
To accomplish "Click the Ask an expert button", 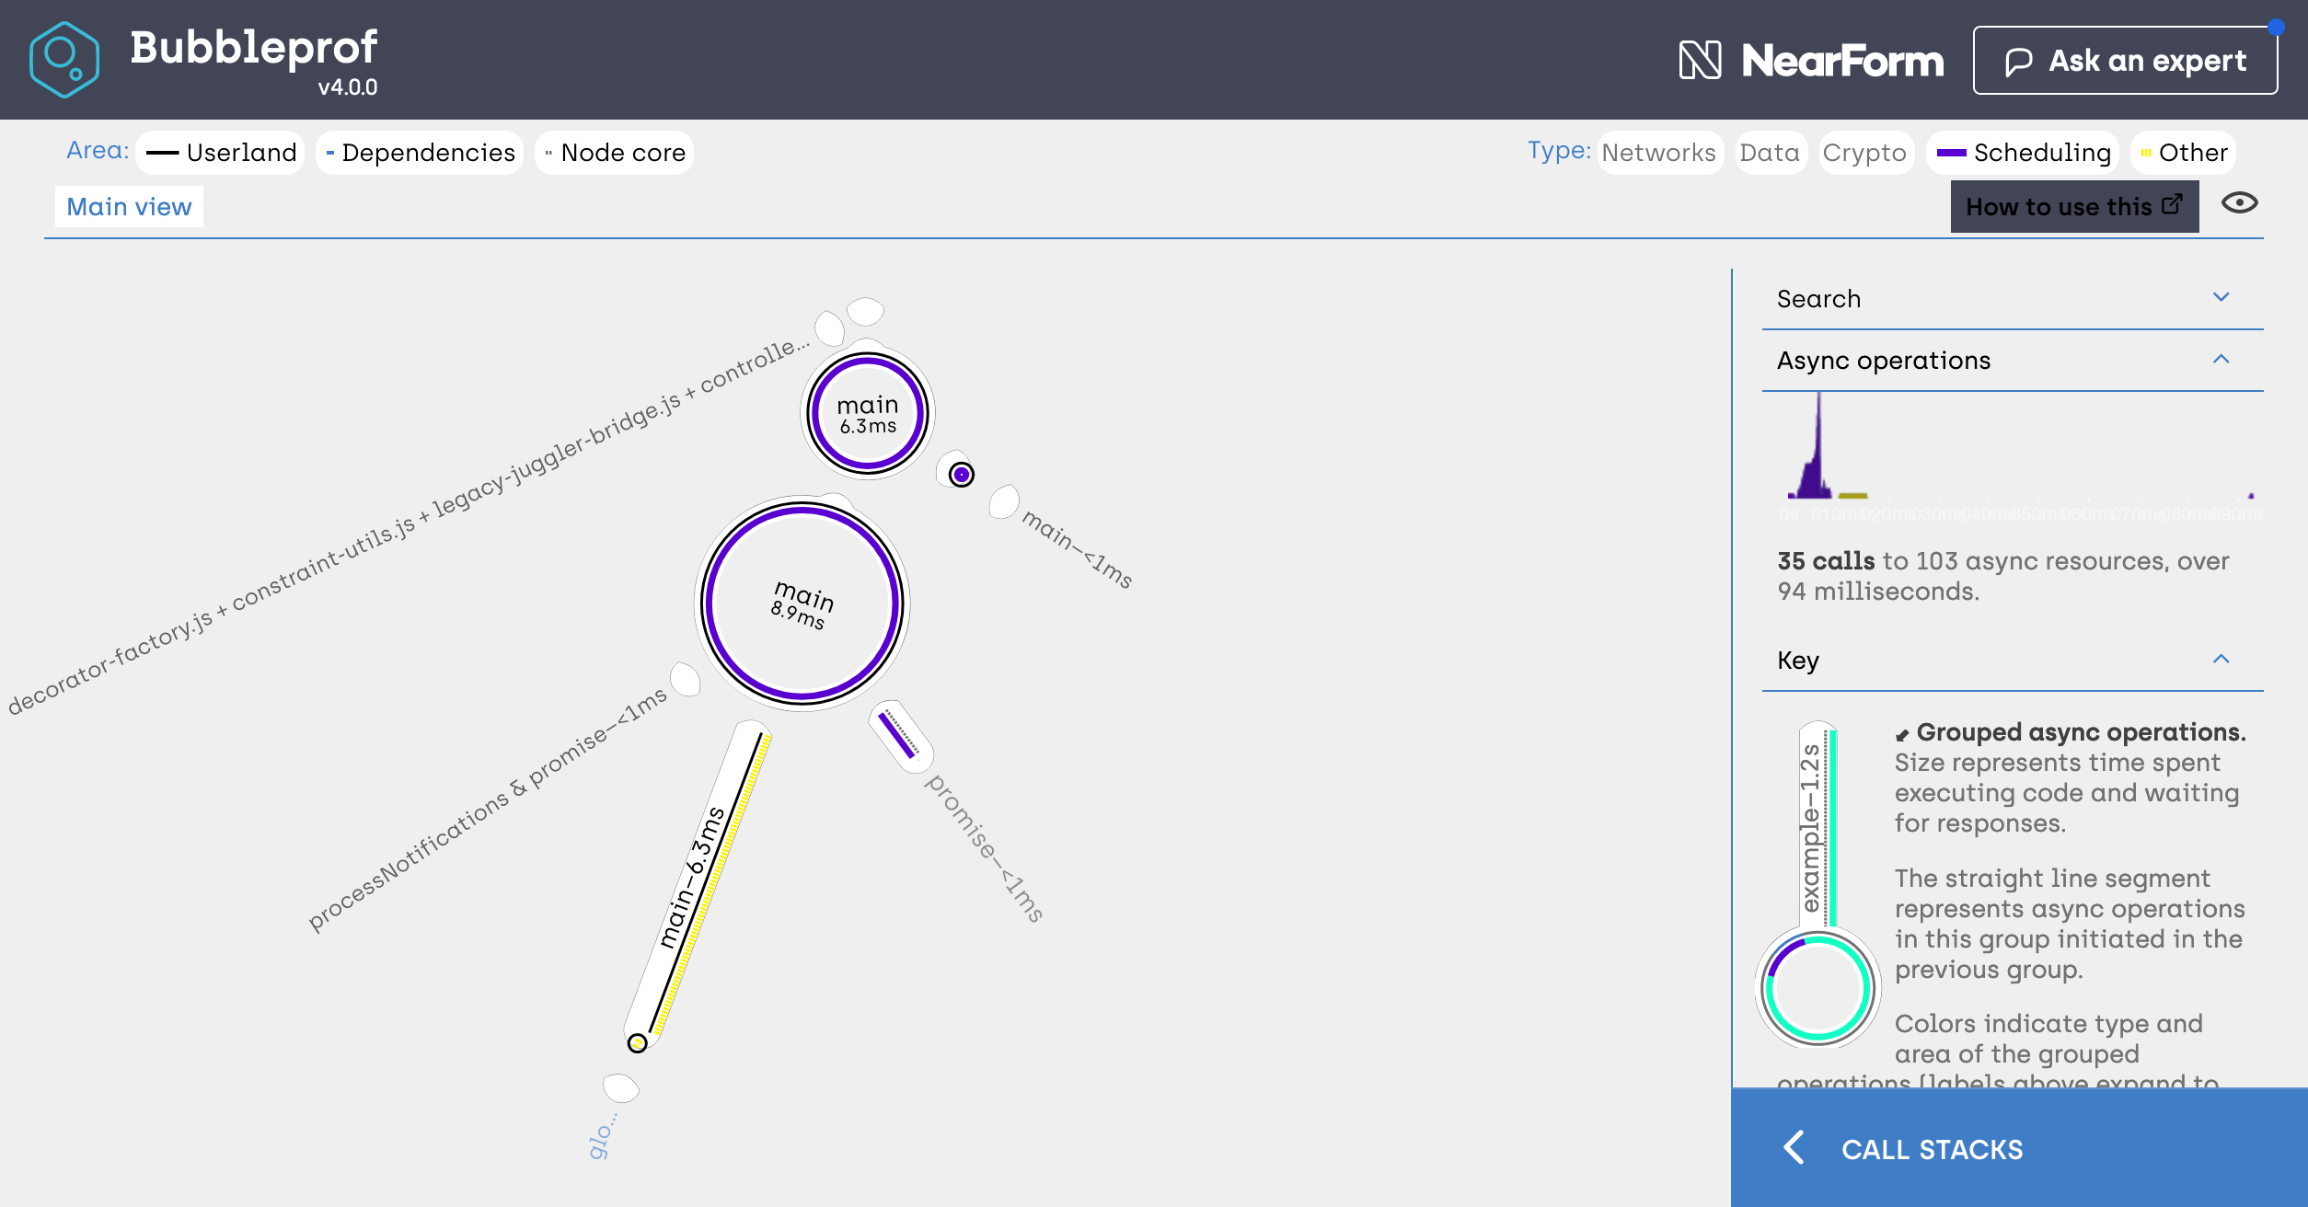I will pos(2125,61).
